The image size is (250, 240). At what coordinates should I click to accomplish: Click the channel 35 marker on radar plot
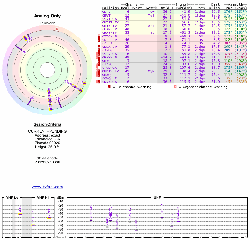pos(30,101)
